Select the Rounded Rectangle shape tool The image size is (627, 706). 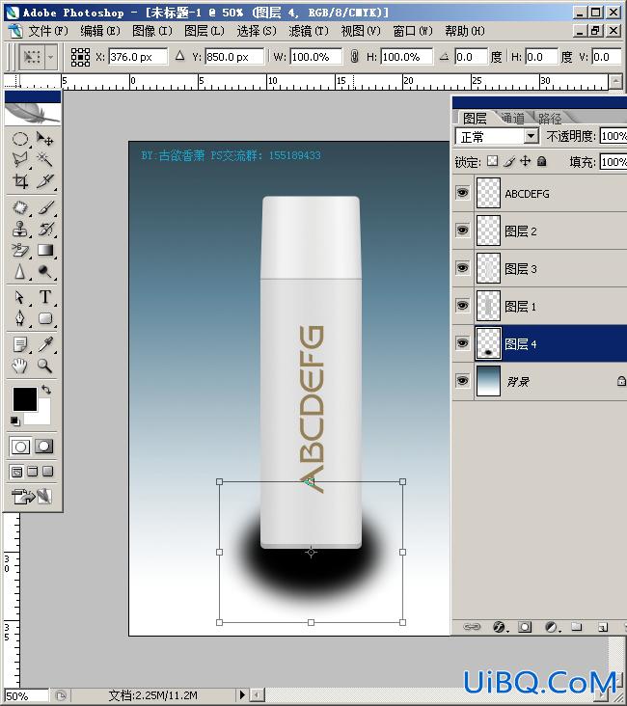click(x=44, y=318)
